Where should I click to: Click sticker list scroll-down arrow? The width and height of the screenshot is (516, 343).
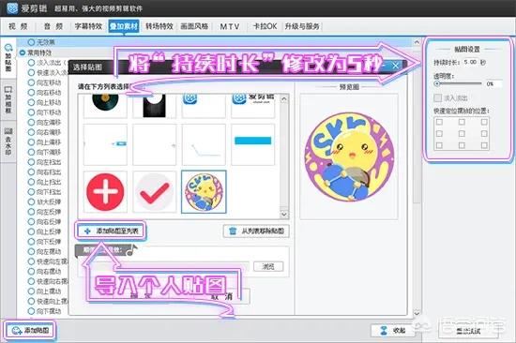284,215
